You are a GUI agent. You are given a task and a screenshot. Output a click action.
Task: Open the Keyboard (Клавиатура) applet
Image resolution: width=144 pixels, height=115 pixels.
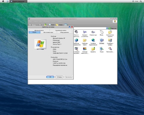pyautogui.click(x=93, y=33)
